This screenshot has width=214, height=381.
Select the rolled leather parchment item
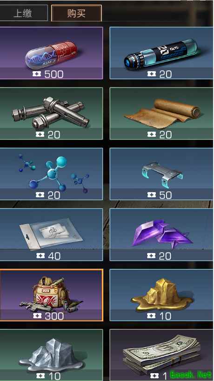(x=161, y=114)
